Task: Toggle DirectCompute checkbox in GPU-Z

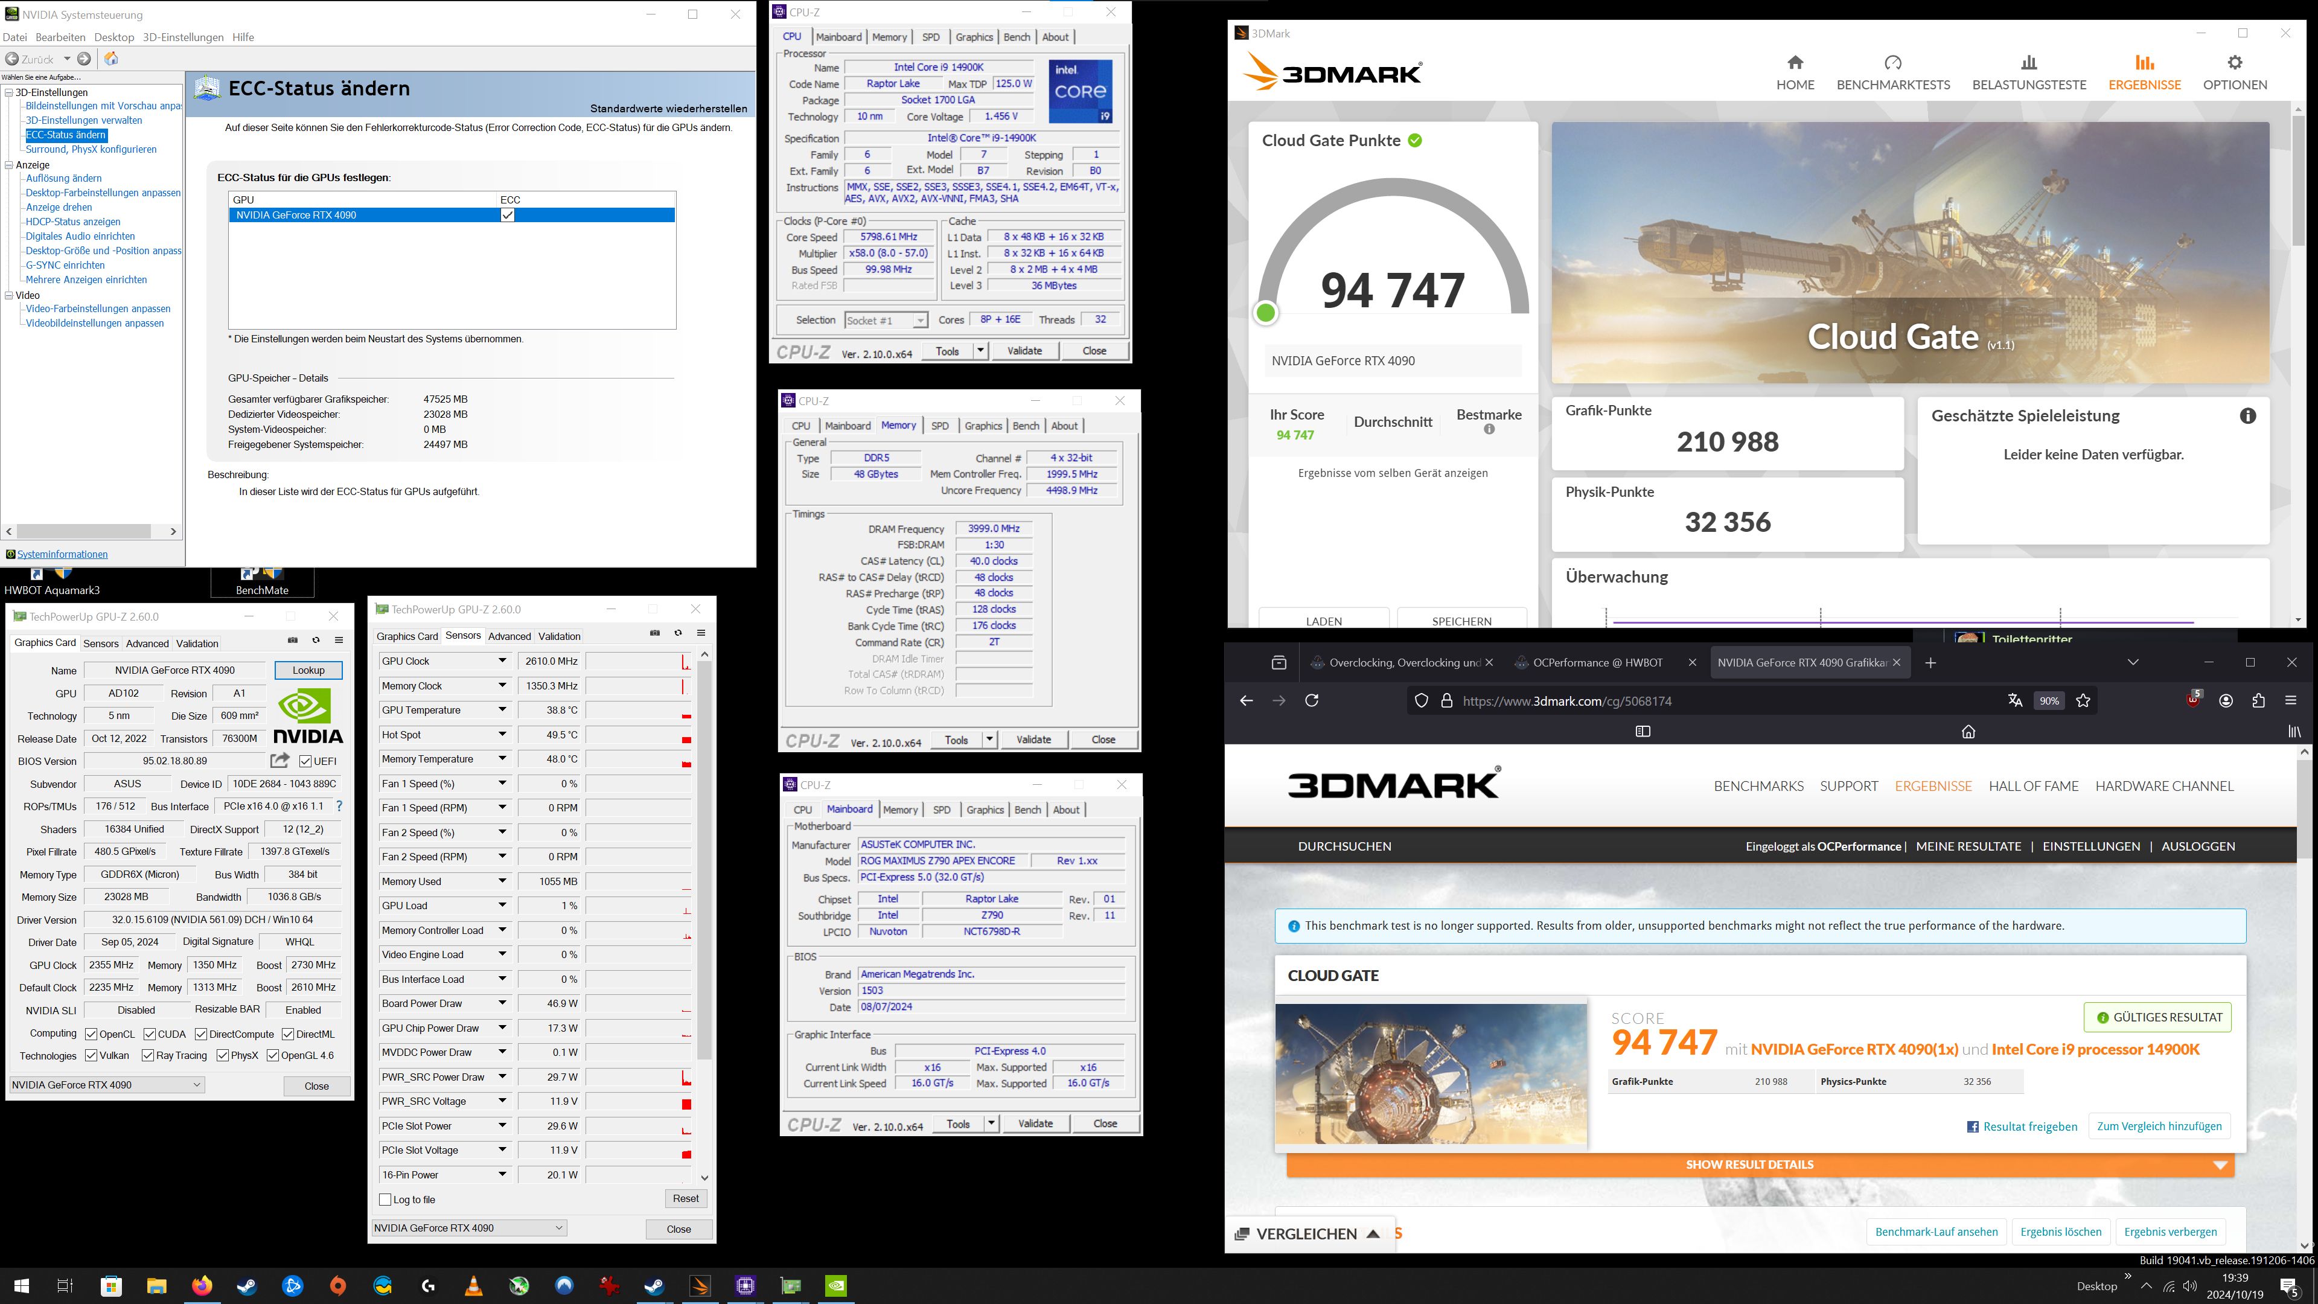Action: click(x=200, y=1034)
